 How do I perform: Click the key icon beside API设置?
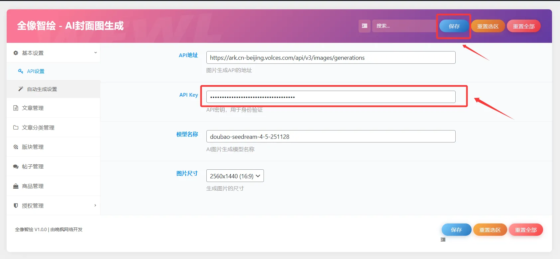(21, 71)
